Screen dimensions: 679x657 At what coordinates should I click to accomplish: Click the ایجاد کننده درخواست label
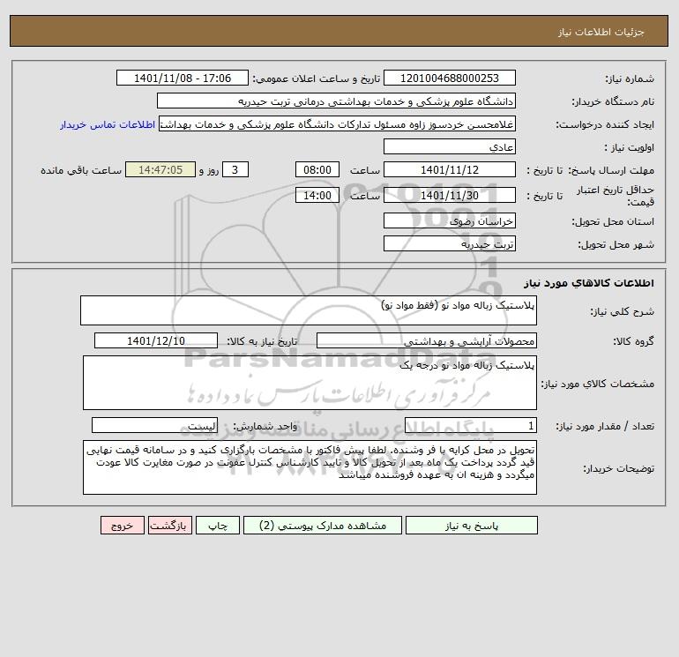coord(605,124)
